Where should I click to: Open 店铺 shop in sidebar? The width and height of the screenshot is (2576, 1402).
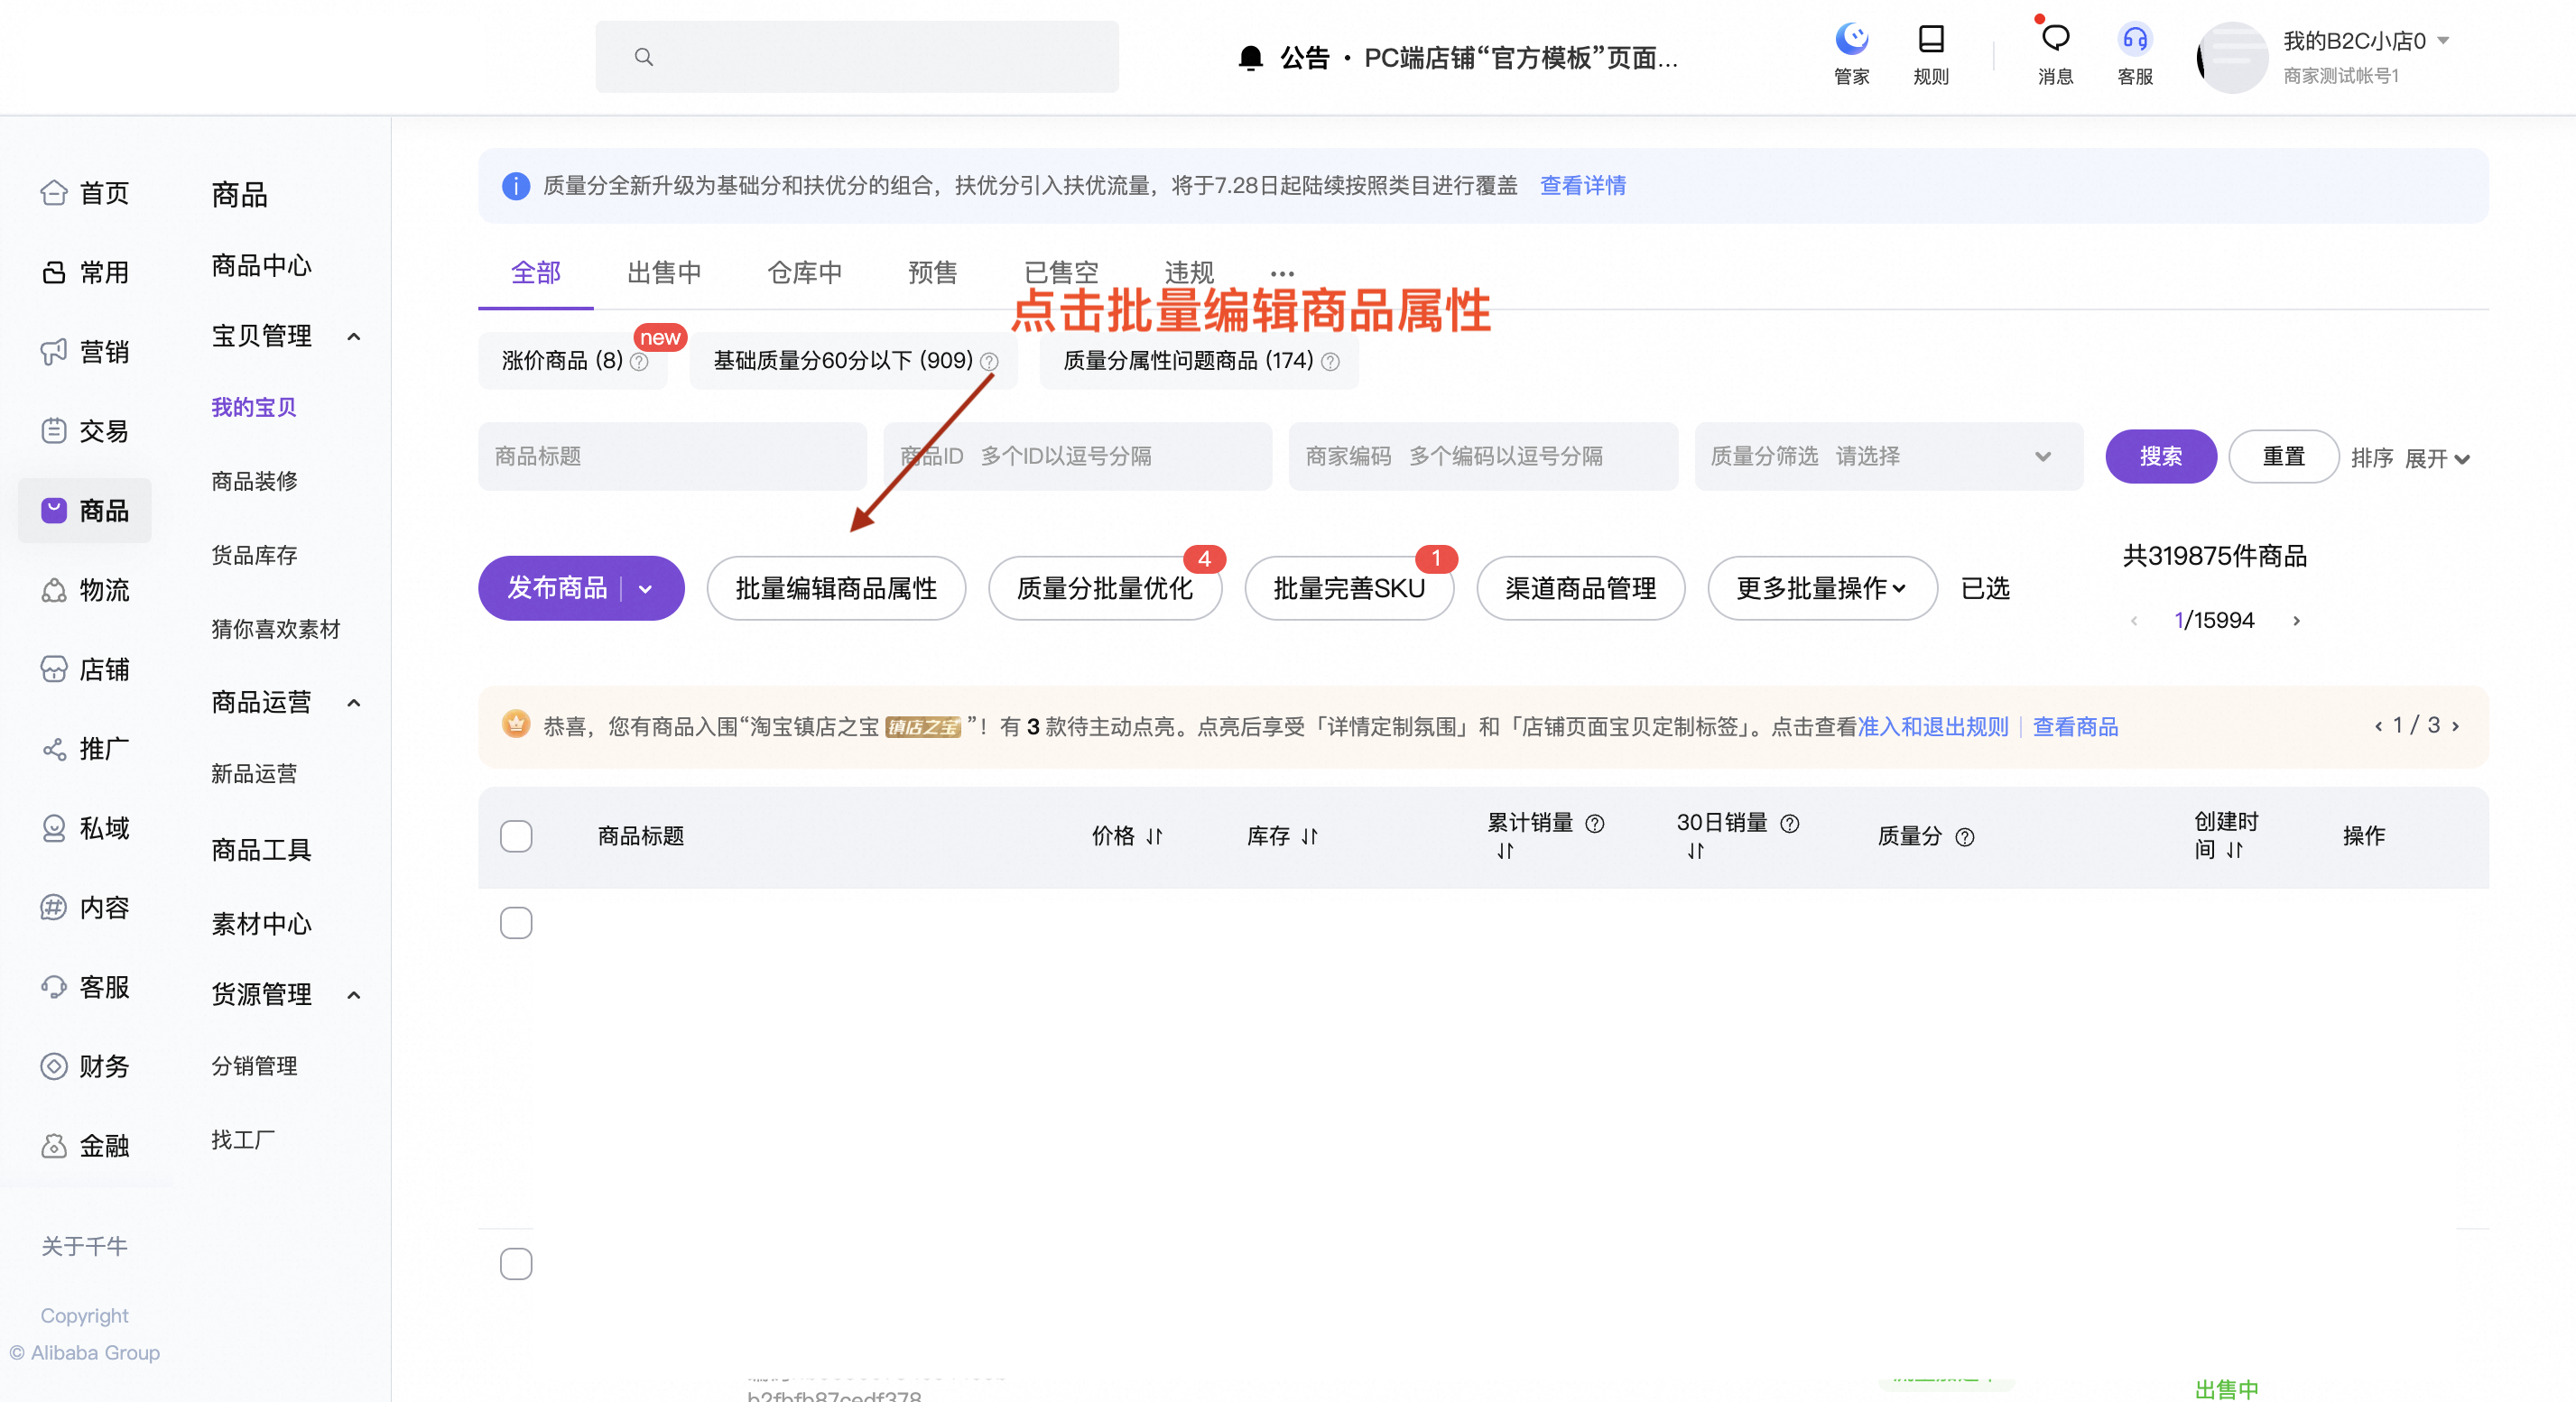point(85,669)
